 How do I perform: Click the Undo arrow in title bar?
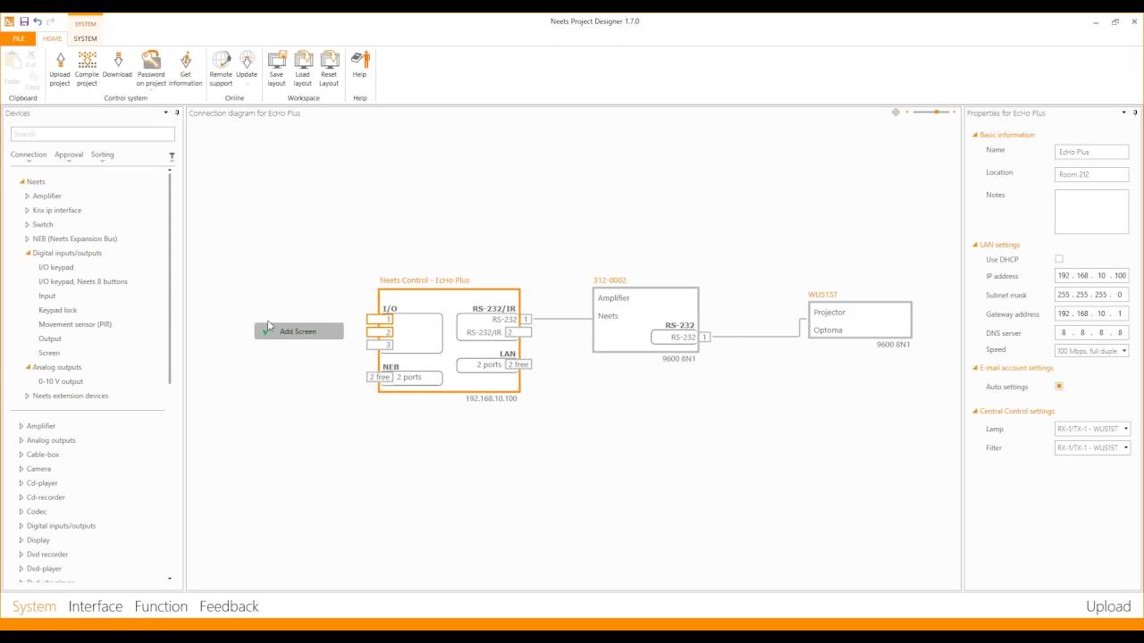point(38,21)
